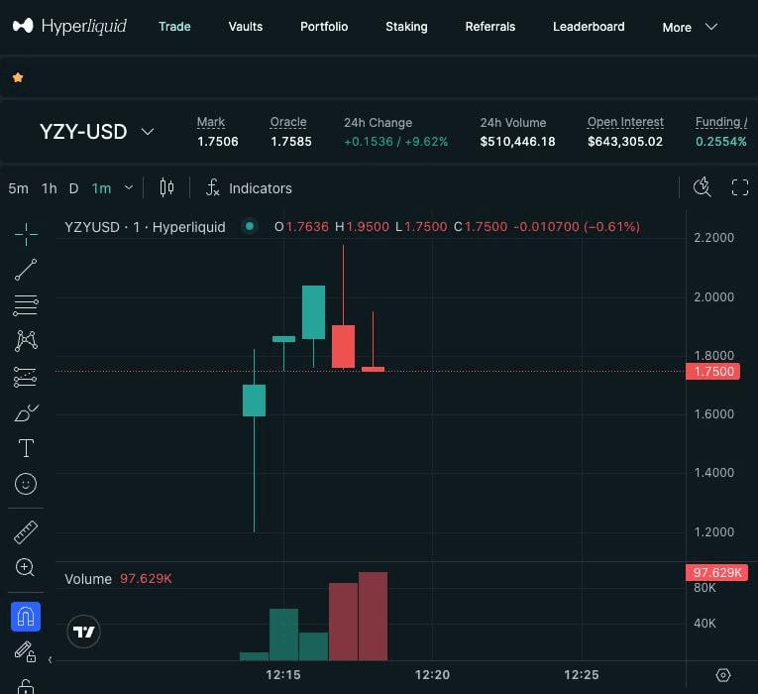Select the text annotation tool
The image size is (758, 694).
pyautogui.click(x=26, y=448)
